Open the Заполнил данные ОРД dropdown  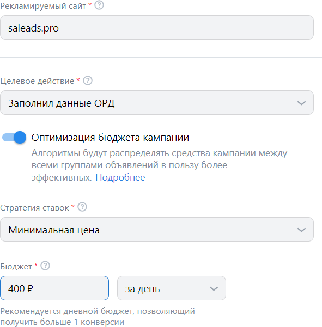pyautogui.click(x=157, y=103)
